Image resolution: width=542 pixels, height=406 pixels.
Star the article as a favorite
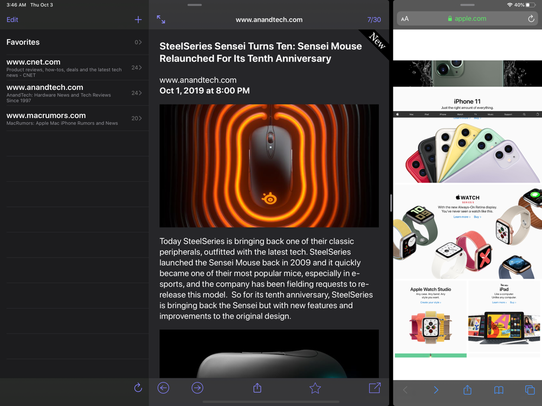(315, 388)
